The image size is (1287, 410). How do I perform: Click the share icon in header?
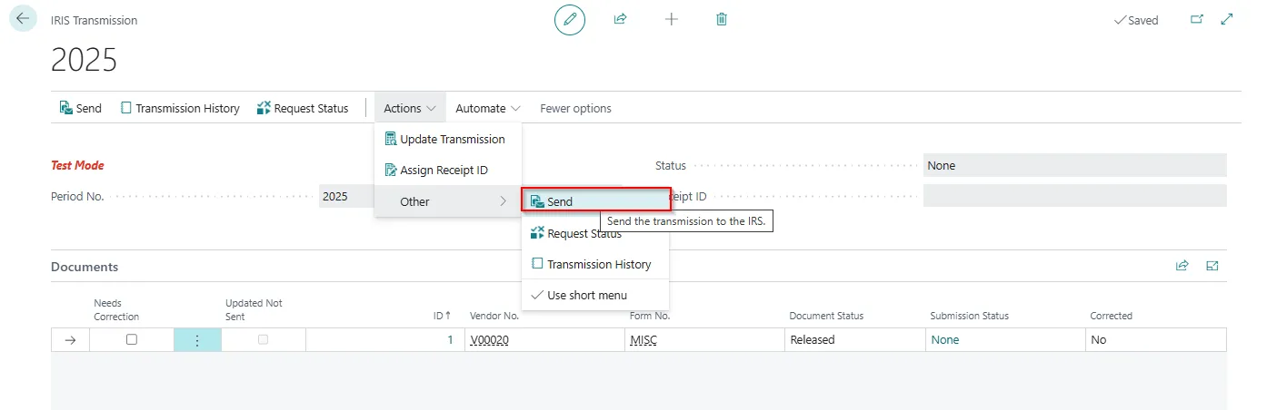621,19
